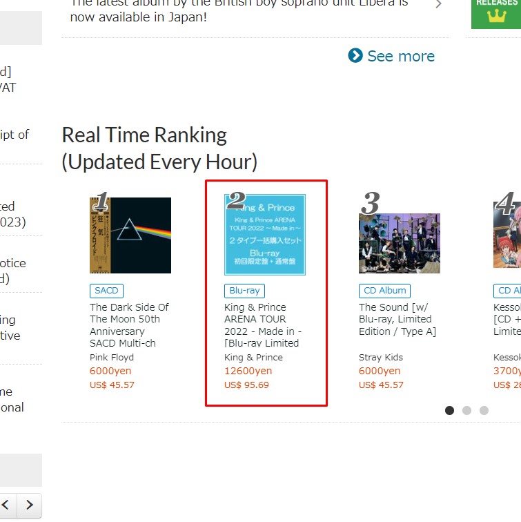Image resolution: width=521 pixels, height=522 pixels.
Task: Select the first ranking carousel dot
Action: (x=449, y=410)
